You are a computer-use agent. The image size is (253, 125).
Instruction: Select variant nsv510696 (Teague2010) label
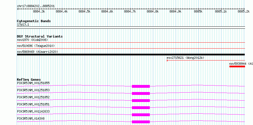point(36,46)
